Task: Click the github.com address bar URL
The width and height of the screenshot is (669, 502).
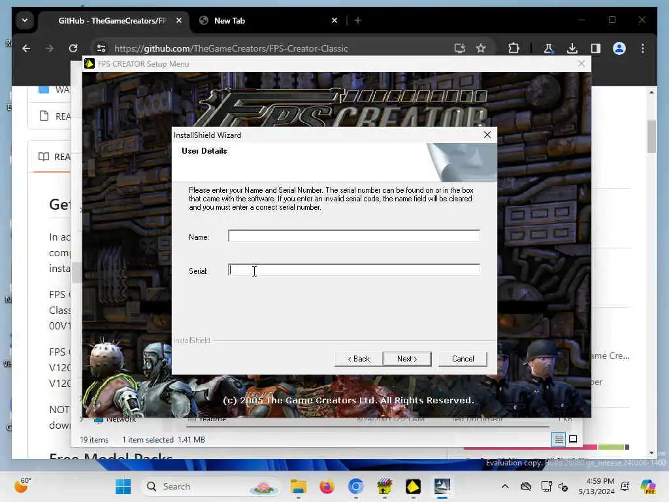Action: click(231, 48)
